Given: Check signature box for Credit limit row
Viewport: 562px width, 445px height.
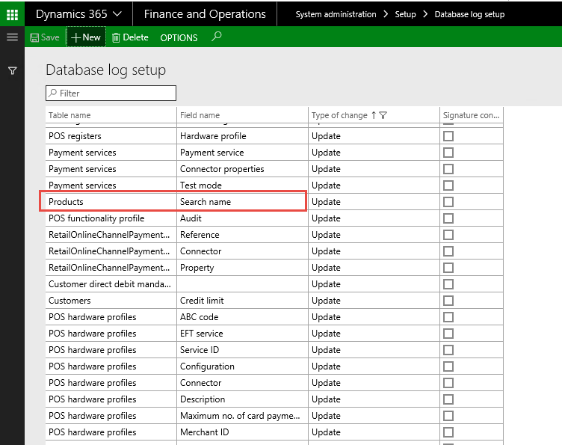Looking at the screenshot, I should pos(448,301).
